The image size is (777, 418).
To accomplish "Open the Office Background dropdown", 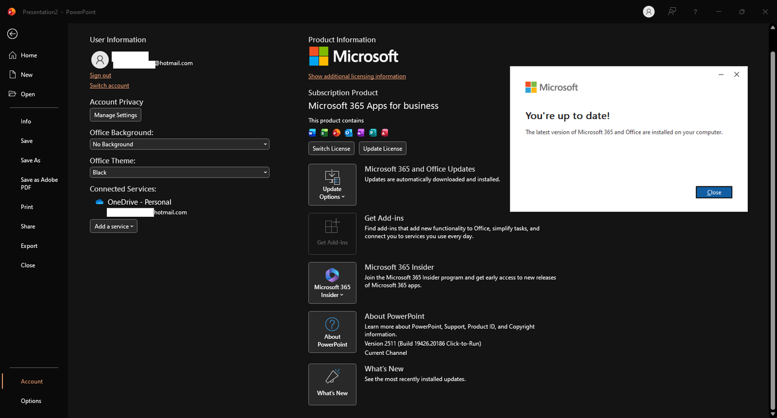I will (x=180, y=144).
